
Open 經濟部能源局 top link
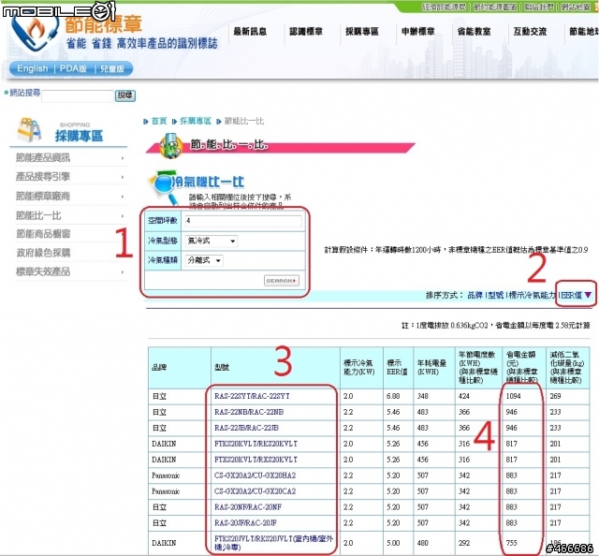pyautogui.click(x=444, y=7)
